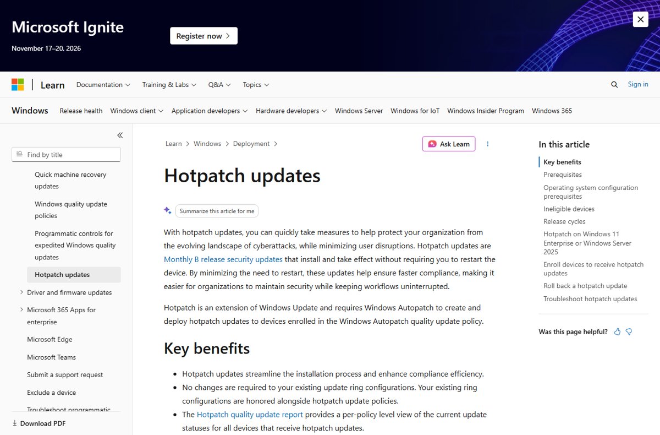Jump to Prerequisites section
The image size is (660, 435).
click(563, 175)
